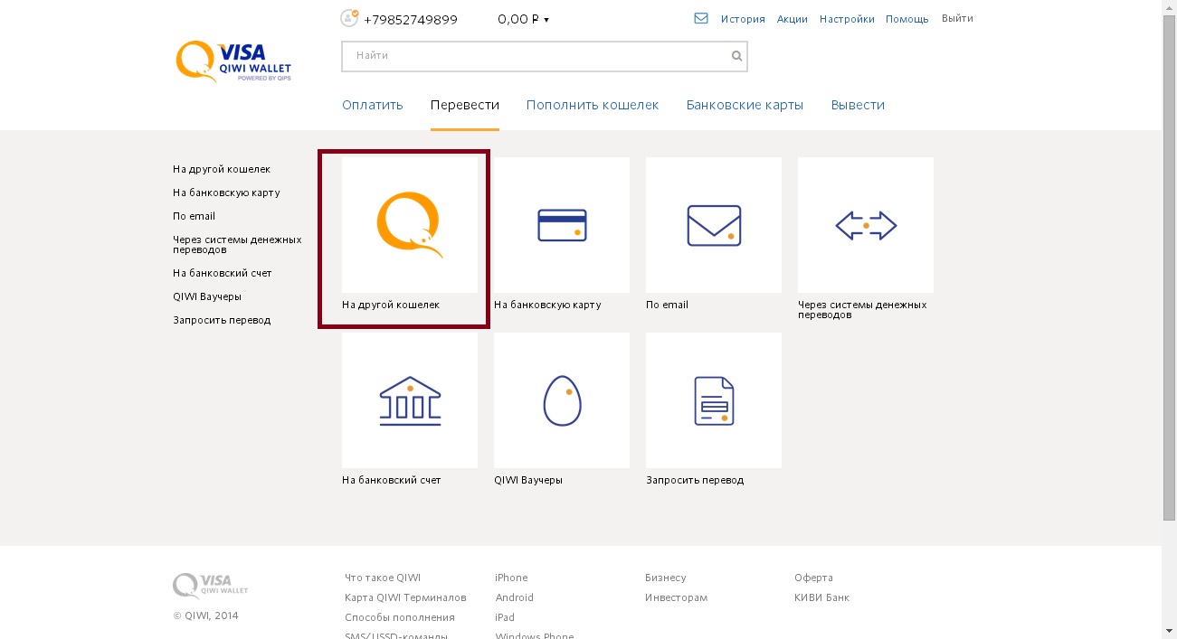Log out via Выйти
1177x639 pixels.
[x=957, y=18]
